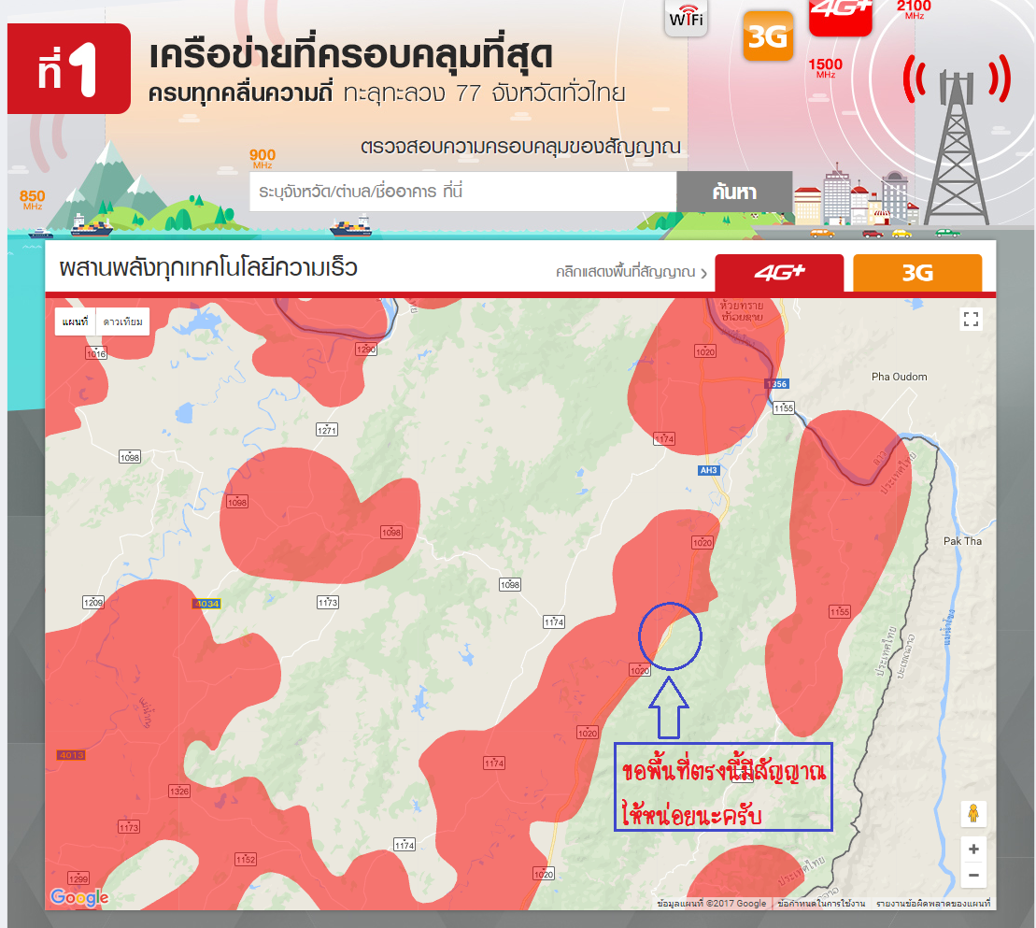Click the Street View pegman icon
The image size is (1036, 928).
click(973, 813)
